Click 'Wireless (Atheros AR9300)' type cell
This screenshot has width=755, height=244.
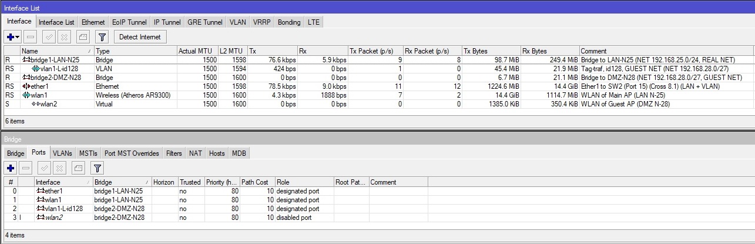135,95
